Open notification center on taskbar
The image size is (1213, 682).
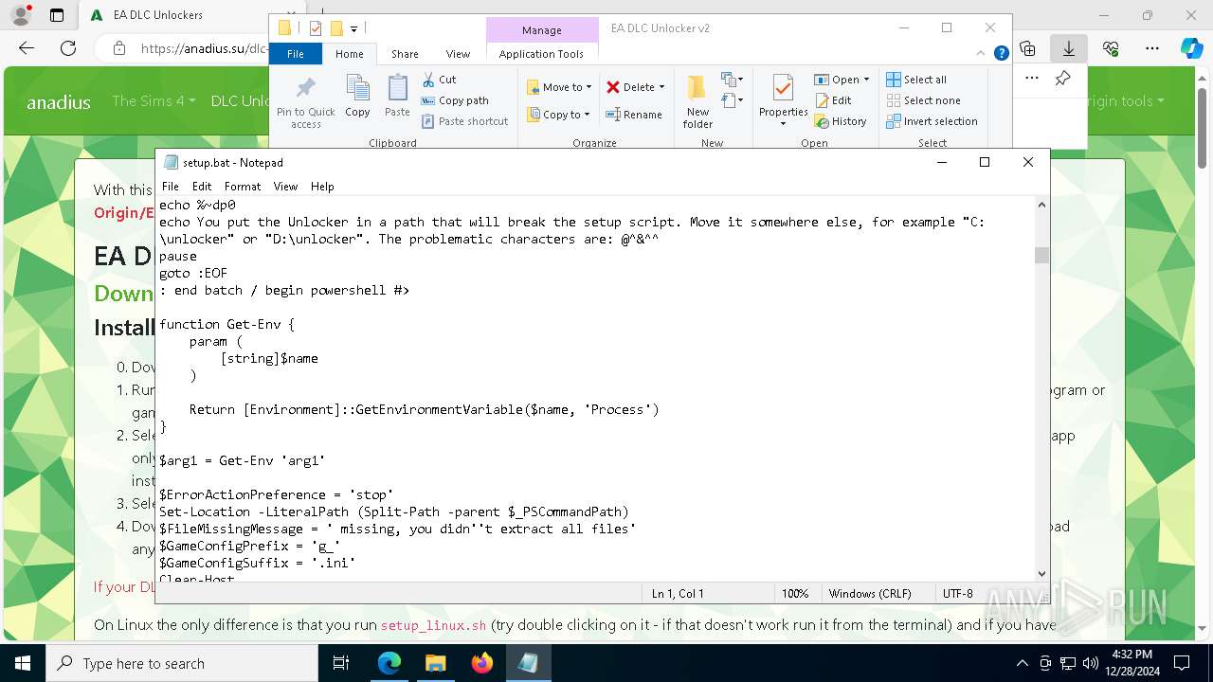[1182, 663]
